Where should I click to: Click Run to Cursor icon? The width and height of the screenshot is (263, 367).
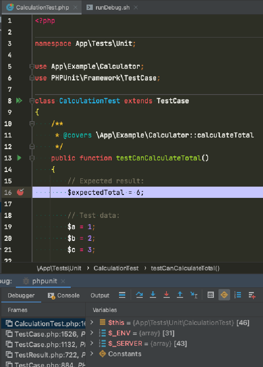[x=194, y=295]
